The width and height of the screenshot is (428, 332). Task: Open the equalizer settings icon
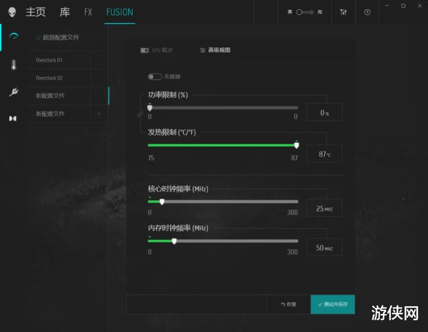click(344, 12)
